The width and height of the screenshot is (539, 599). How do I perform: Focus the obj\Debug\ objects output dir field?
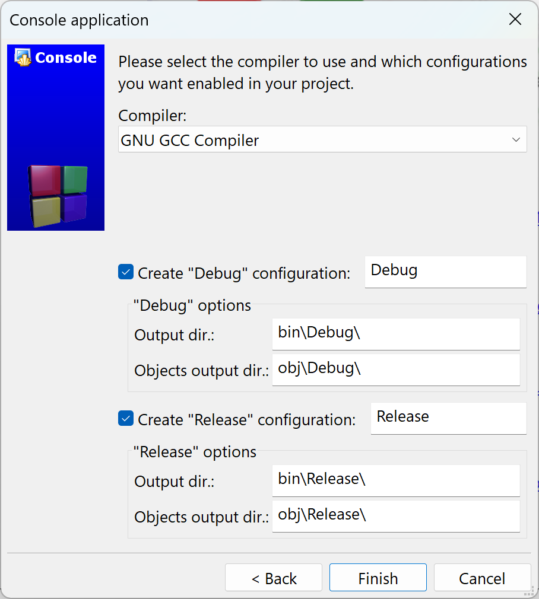click(x=396, y=369)
